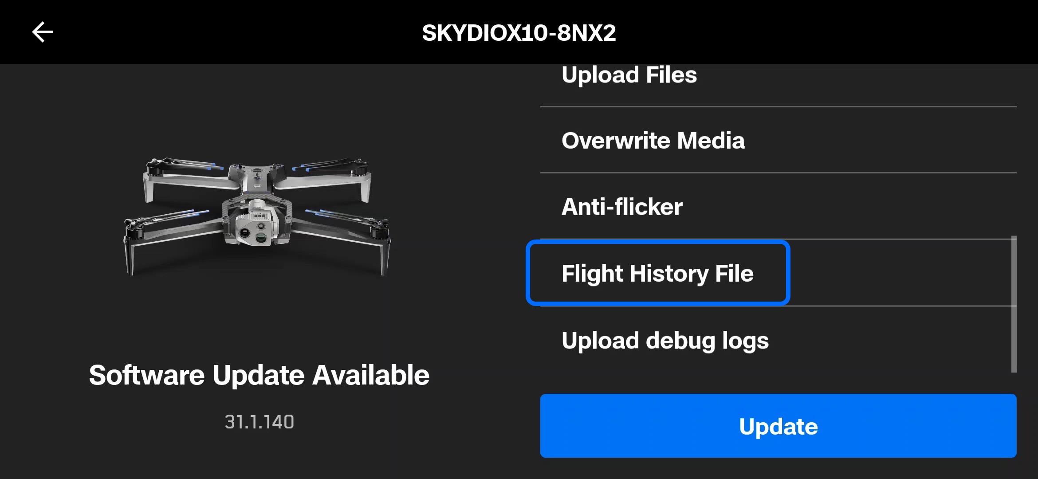Return to previous screen via back arrow

point(43,32)
